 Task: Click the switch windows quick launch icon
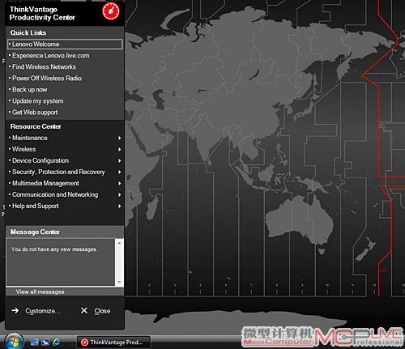[45, 343]
